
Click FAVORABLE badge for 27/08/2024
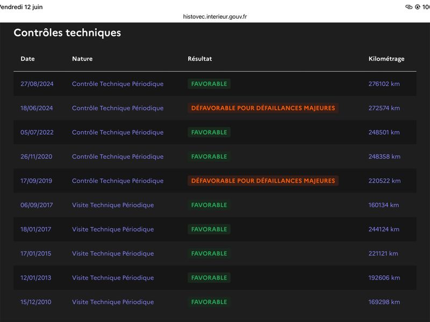(209, 84)
